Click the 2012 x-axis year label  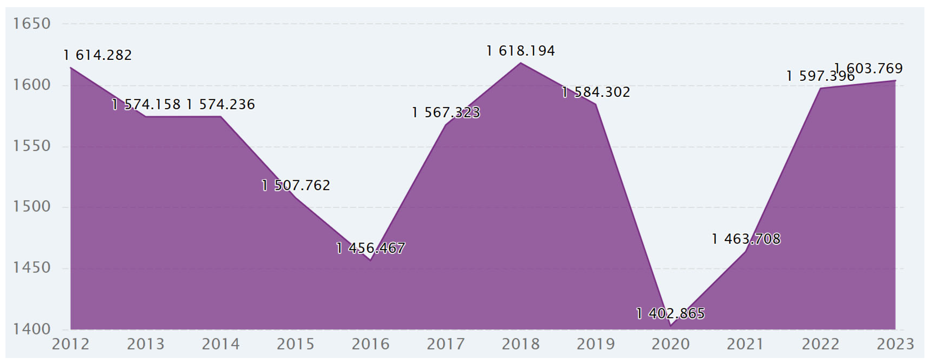pyautogui.click(x=71, y=344)
